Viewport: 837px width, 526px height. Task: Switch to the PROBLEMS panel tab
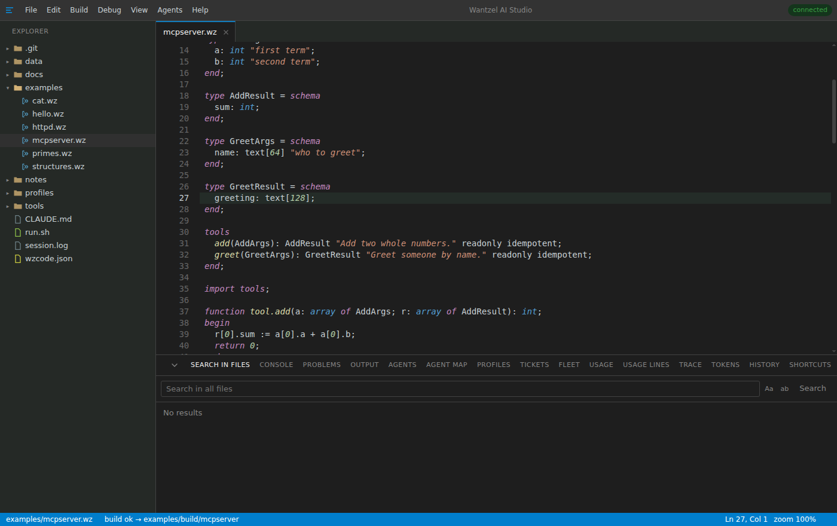tap(322, 365)
